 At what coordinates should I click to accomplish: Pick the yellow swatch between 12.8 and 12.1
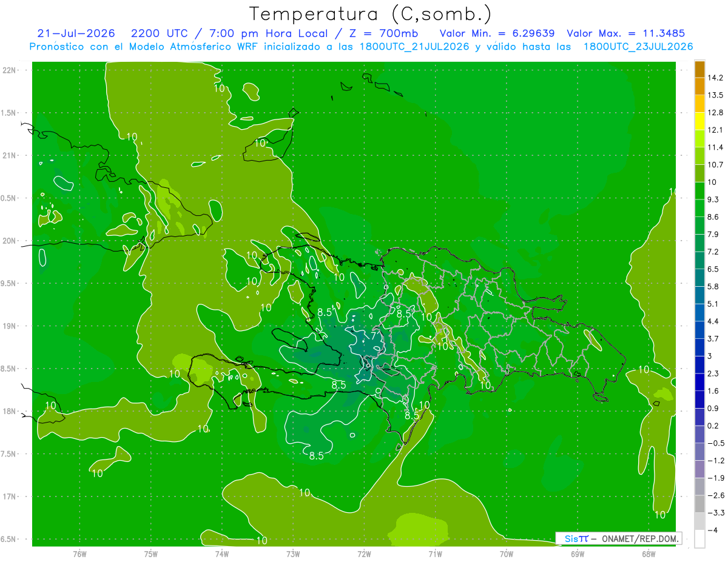pyautogui.click(x=699, y=121)
